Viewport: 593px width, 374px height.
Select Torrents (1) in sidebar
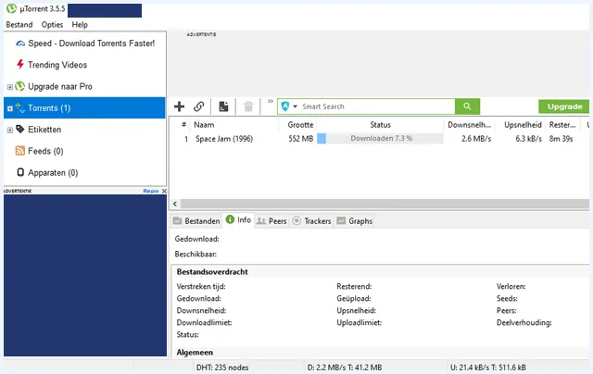(49, 108)
